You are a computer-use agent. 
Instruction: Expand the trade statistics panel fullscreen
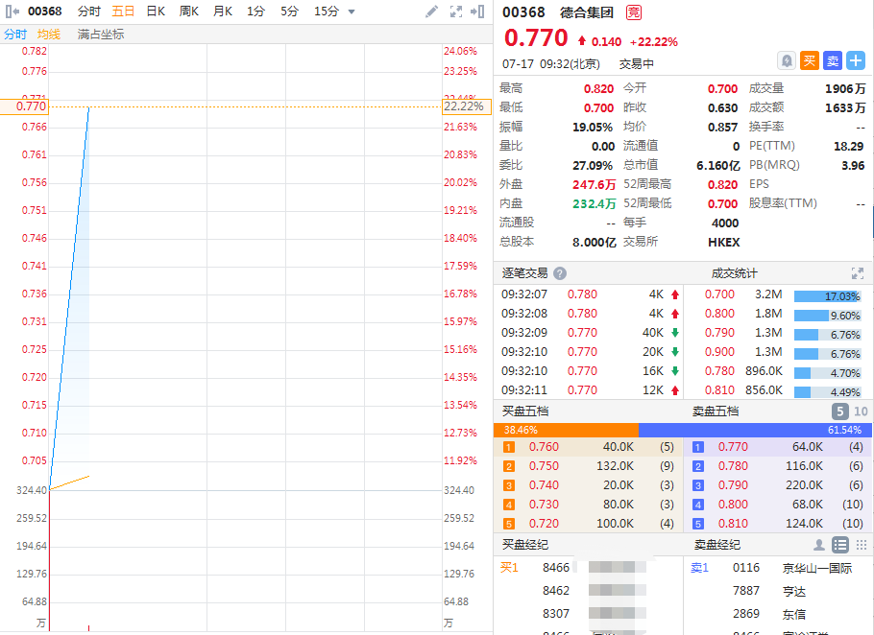857,273
